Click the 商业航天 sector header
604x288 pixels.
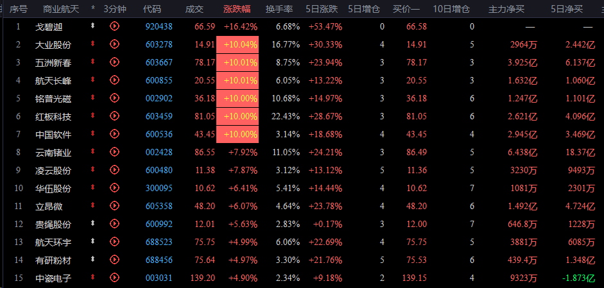pyautogui.click(x=61, y=9)
